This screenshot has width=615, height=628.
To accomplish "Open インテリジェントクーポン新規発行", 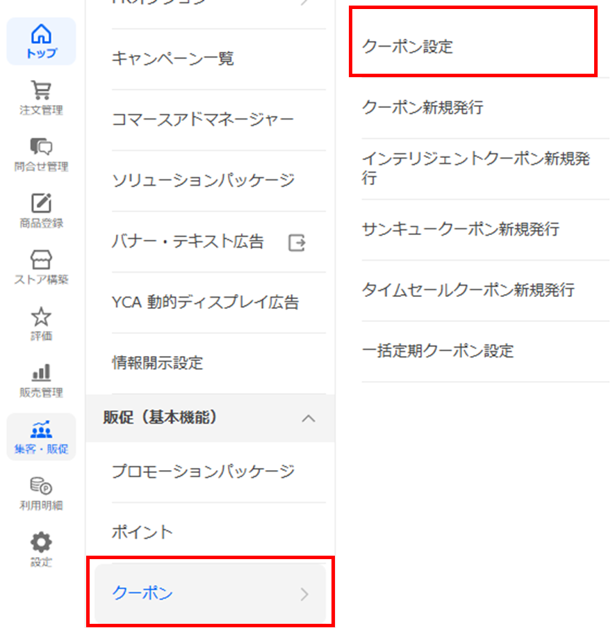I will pyautogui.click(x=475, y=168).
